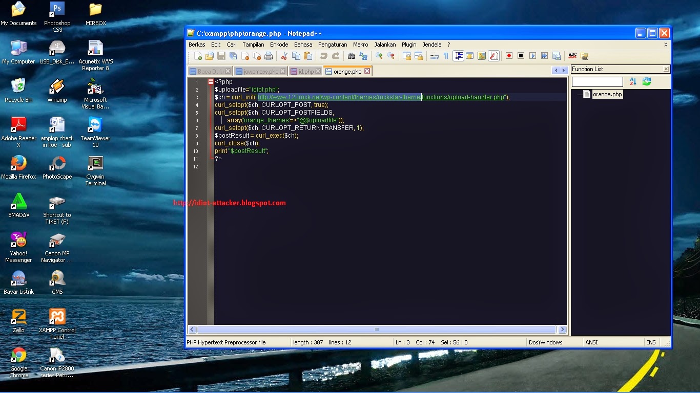
Task: Toggle show all characters (pilcrow) icon
Action: pyautogui.click(x=446, y=56)
